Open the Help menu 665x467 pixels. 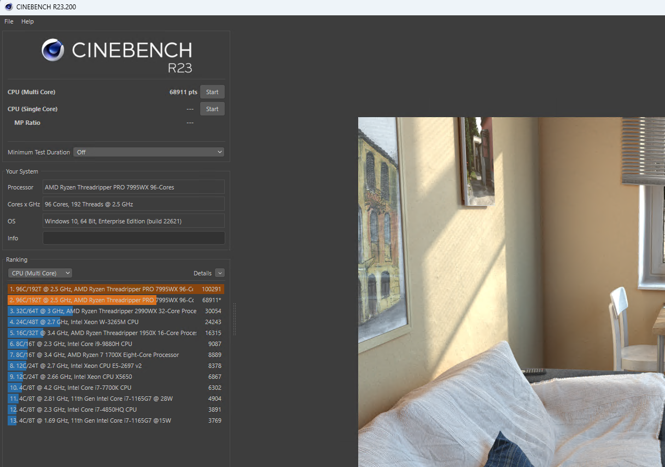point(27,21)
